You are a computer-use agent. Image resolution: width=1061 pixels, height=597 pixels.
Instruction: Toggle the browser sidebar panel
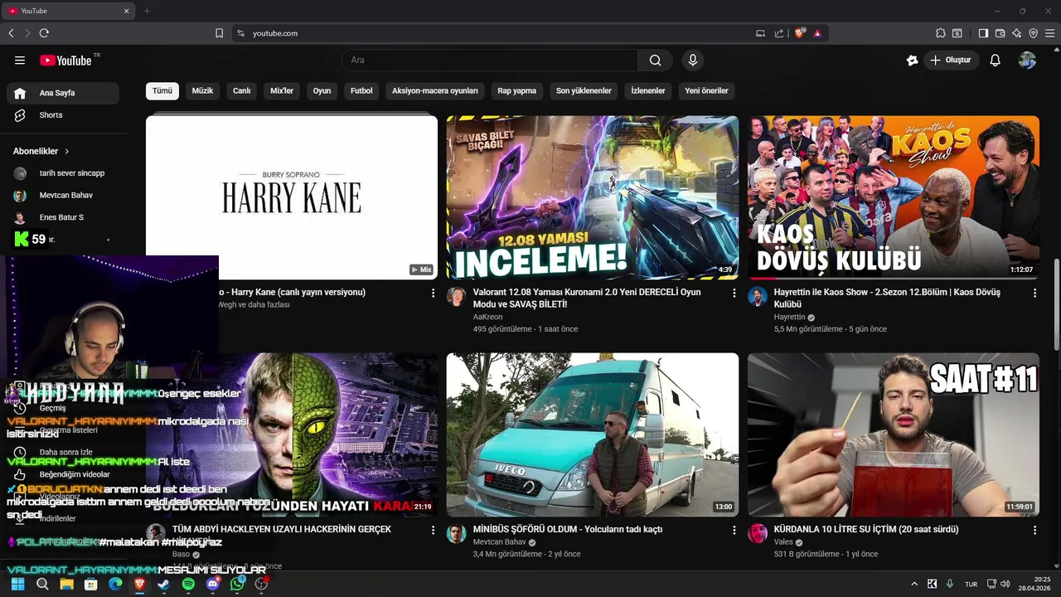[983, 33]
